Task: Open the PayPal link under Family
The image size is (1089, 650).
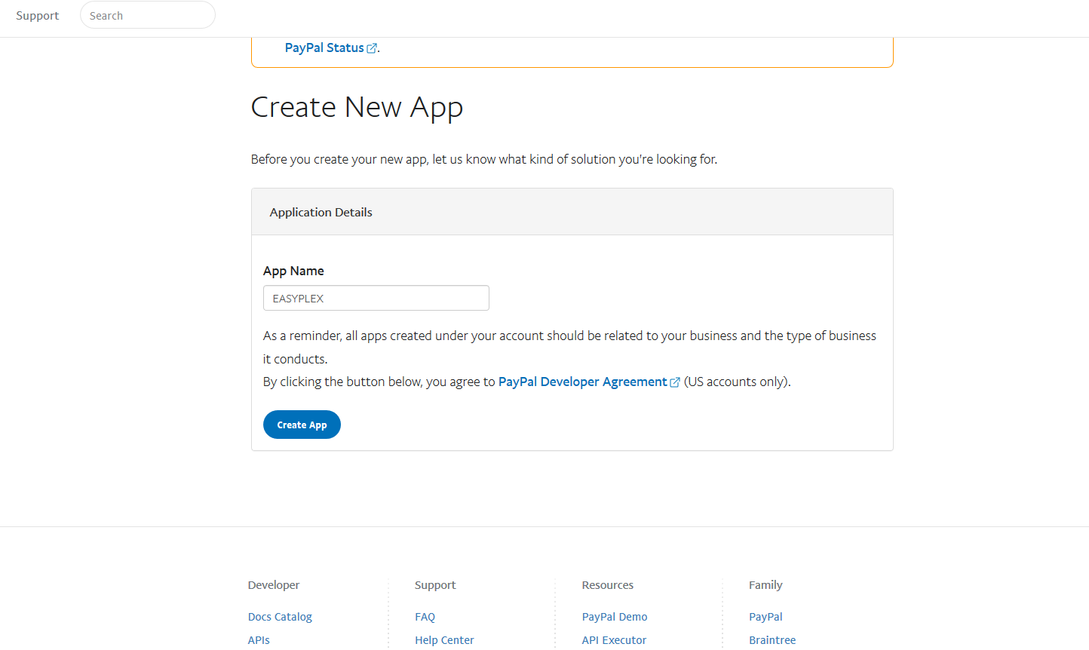Action: point(765,616)
